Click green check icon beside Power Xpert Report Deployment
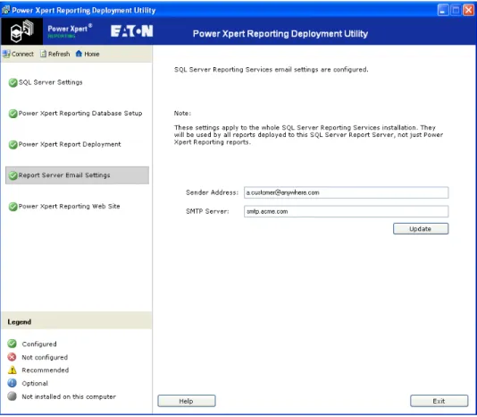The height and width of the screenshot is (417, 477). 13,145
